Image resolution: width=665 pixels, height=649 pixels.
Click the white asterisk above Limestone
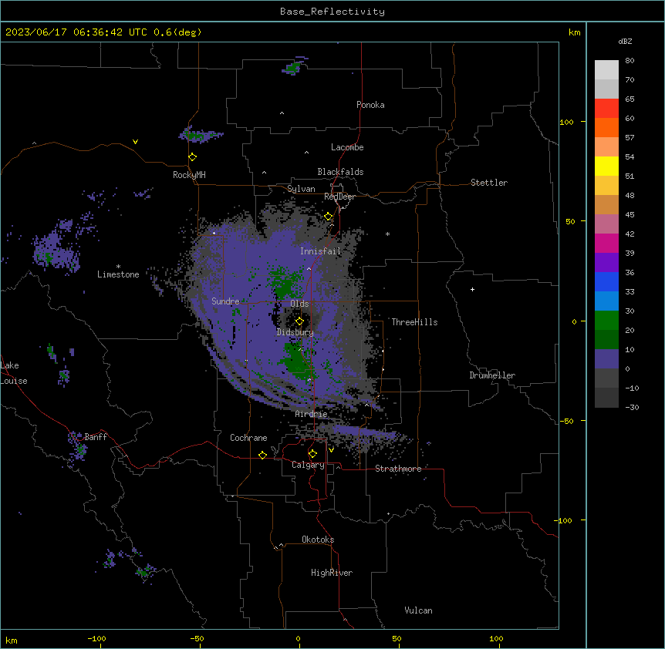[118, 267]
